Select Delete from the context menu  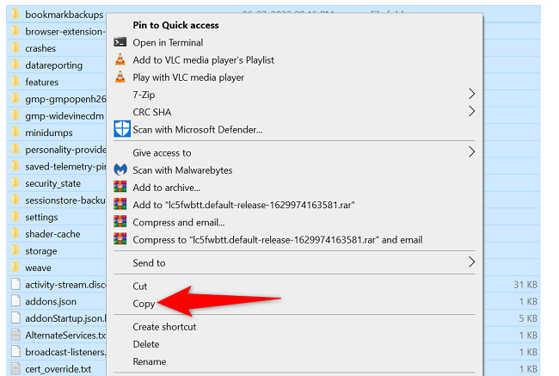[147, 344]
